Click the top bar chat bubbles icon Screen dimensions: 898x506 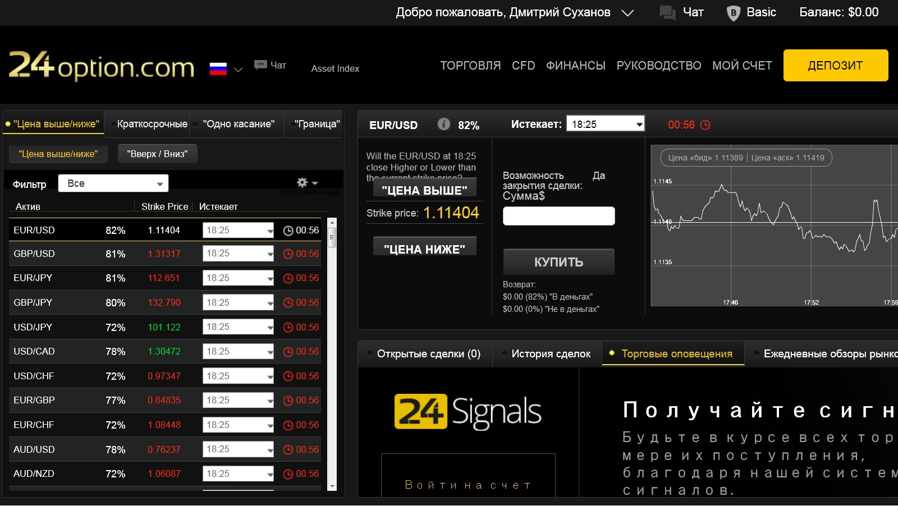click(667, 12)
